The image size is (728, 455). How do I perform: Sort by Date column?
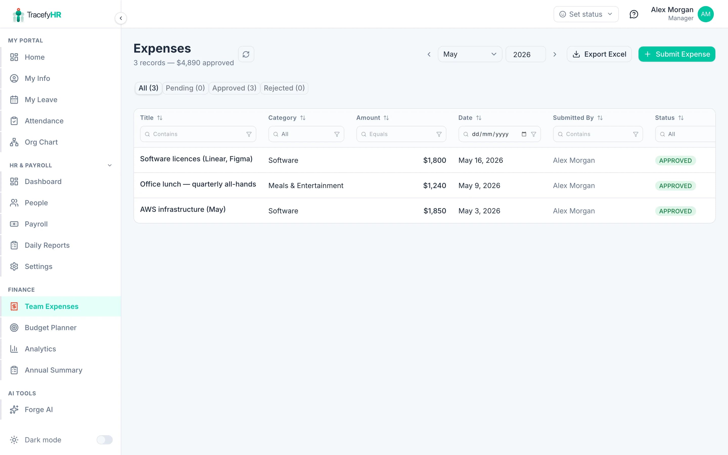click(x=479, y=118)
